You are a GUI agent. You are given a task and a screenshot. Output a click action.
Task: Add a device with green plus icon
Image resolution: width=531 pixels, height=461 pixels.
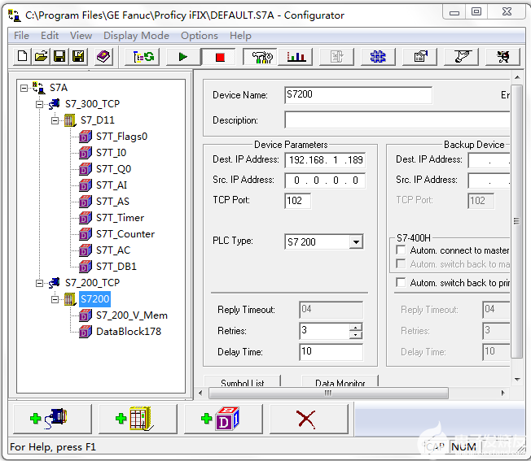pyautogui.click(x=138, y=419)
